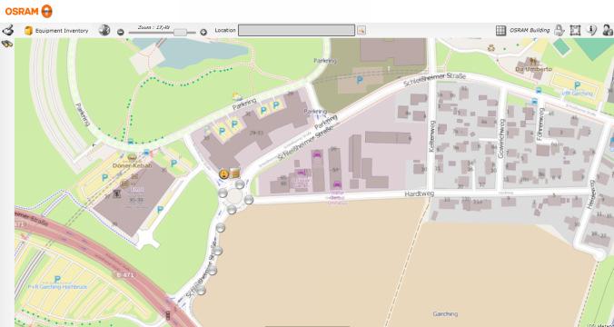
Task: Click the cabinet marker beside orange alert
Action: coord(234,173)
